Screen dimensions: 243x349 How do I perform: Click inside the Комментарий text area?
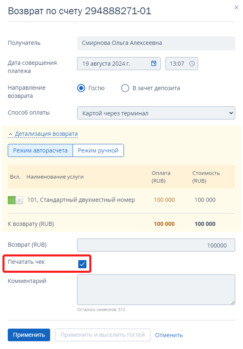156,289
